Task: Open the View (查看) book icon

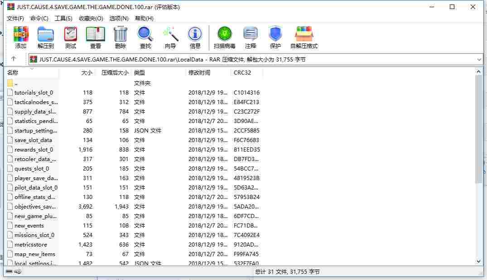Action: click(95, 34)
